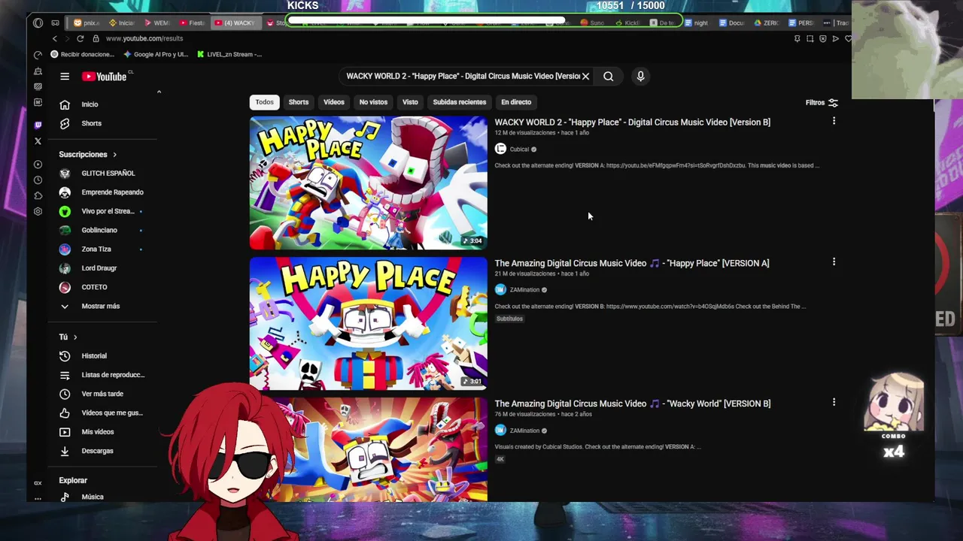The image size is (963, 541).
Task: Click the magnifier search button
Action: [608, 76]
